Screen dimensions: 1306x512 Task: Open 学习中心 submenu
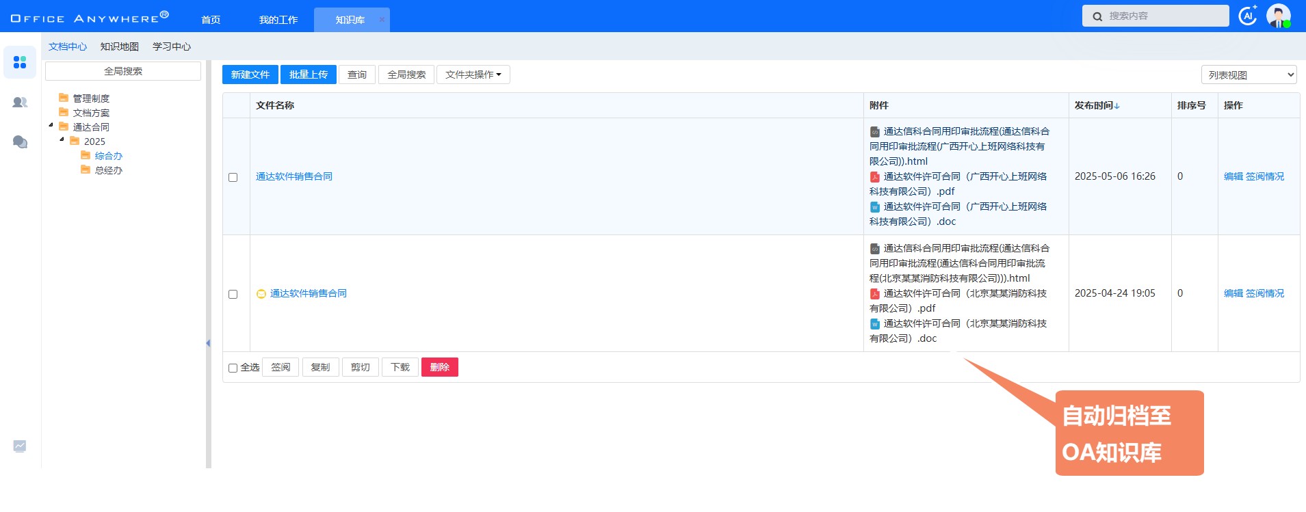tap(172, 46)
